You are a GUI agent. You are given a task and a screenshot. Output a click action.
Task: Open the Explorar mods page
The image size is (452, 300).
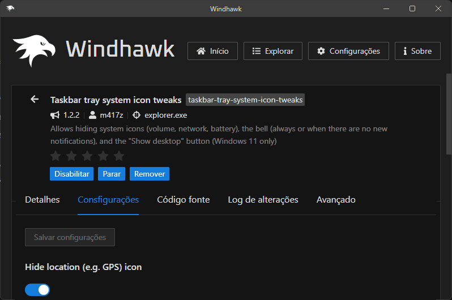point(273,51)
